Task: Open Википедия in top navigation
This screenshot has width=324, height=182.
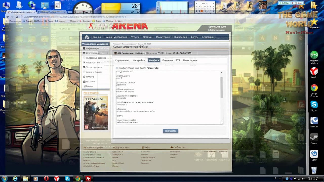Action: point(180,37)
